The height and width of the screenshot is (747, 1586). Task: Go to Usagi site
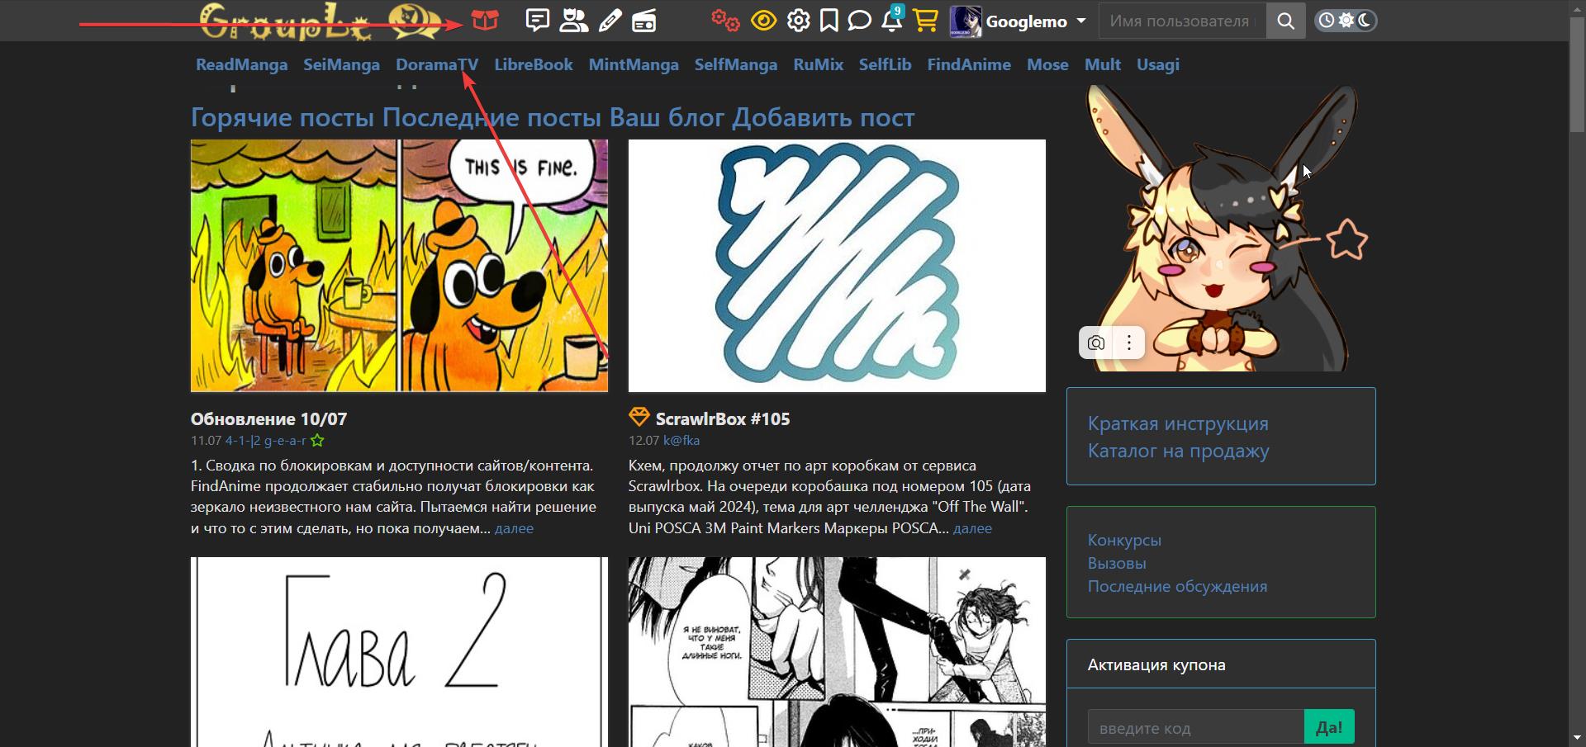[x=1158, y=64]
